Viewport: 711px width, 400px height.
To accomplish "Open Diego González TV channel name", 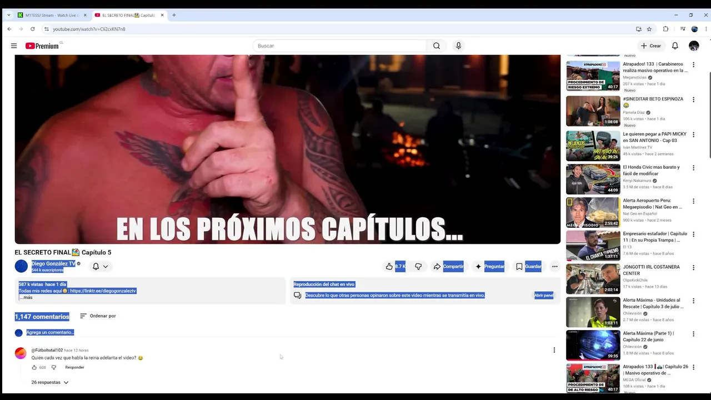I will click(53, 264).
